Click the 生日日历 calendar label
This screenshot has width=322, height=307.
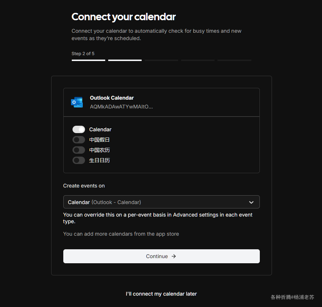(99, 160)
